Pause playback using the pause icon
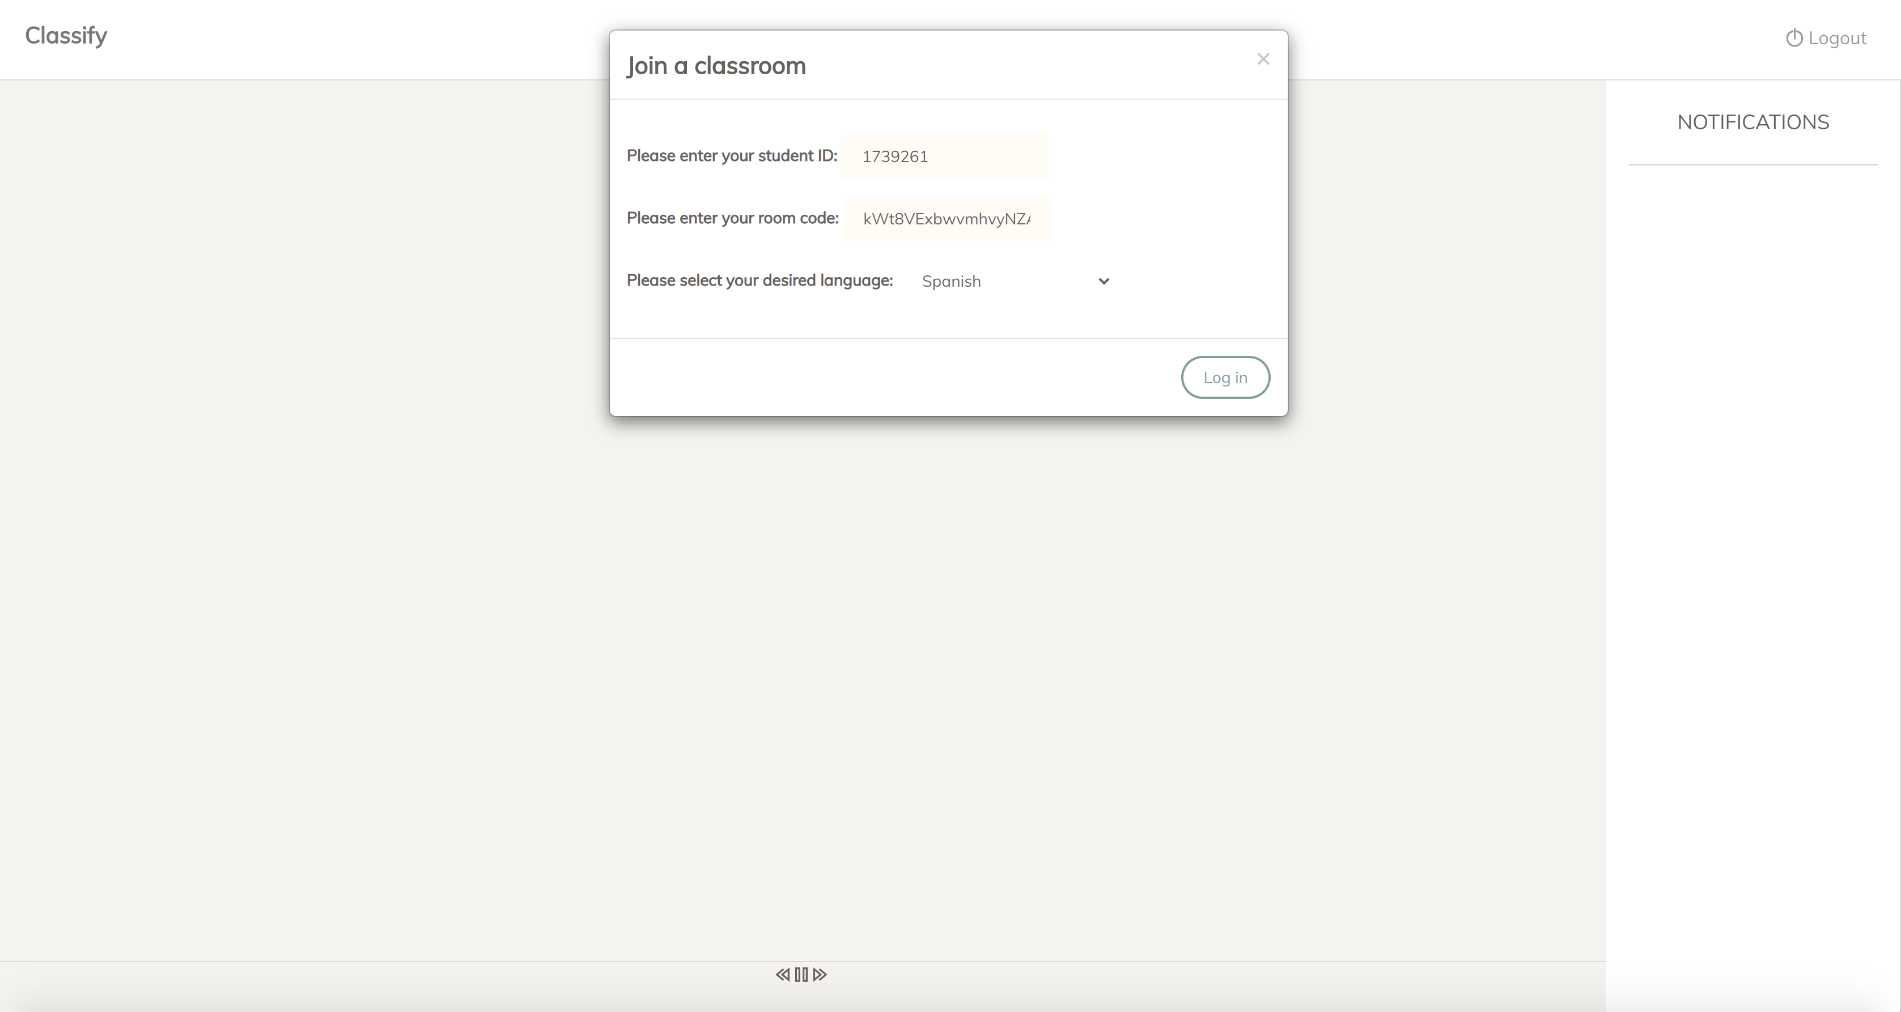 (801, 975)
